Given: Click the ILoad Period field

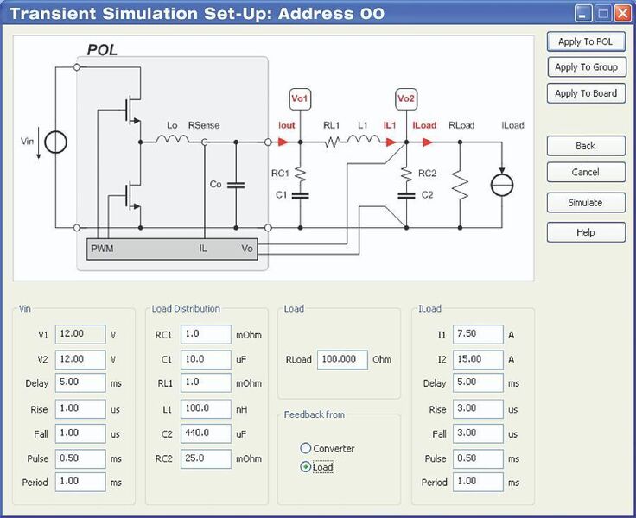Looking at the screenshot, I should [x=478, y=482].
